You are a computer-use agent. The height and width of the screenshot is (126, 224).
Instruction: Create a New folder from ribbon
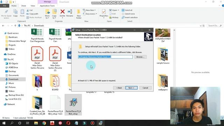point(79,14)
